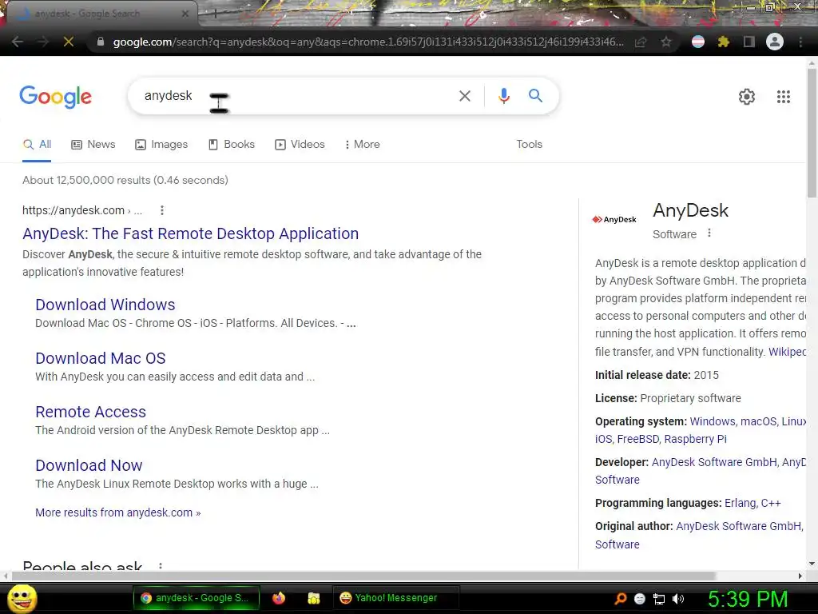
Task: Click the horizontal scrollbar right arrow
Action: point(800,576)
